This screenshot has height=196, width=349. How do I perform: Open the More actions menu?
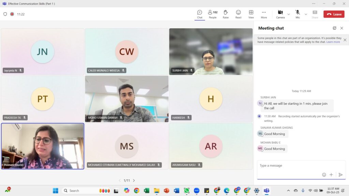[264, 14]
